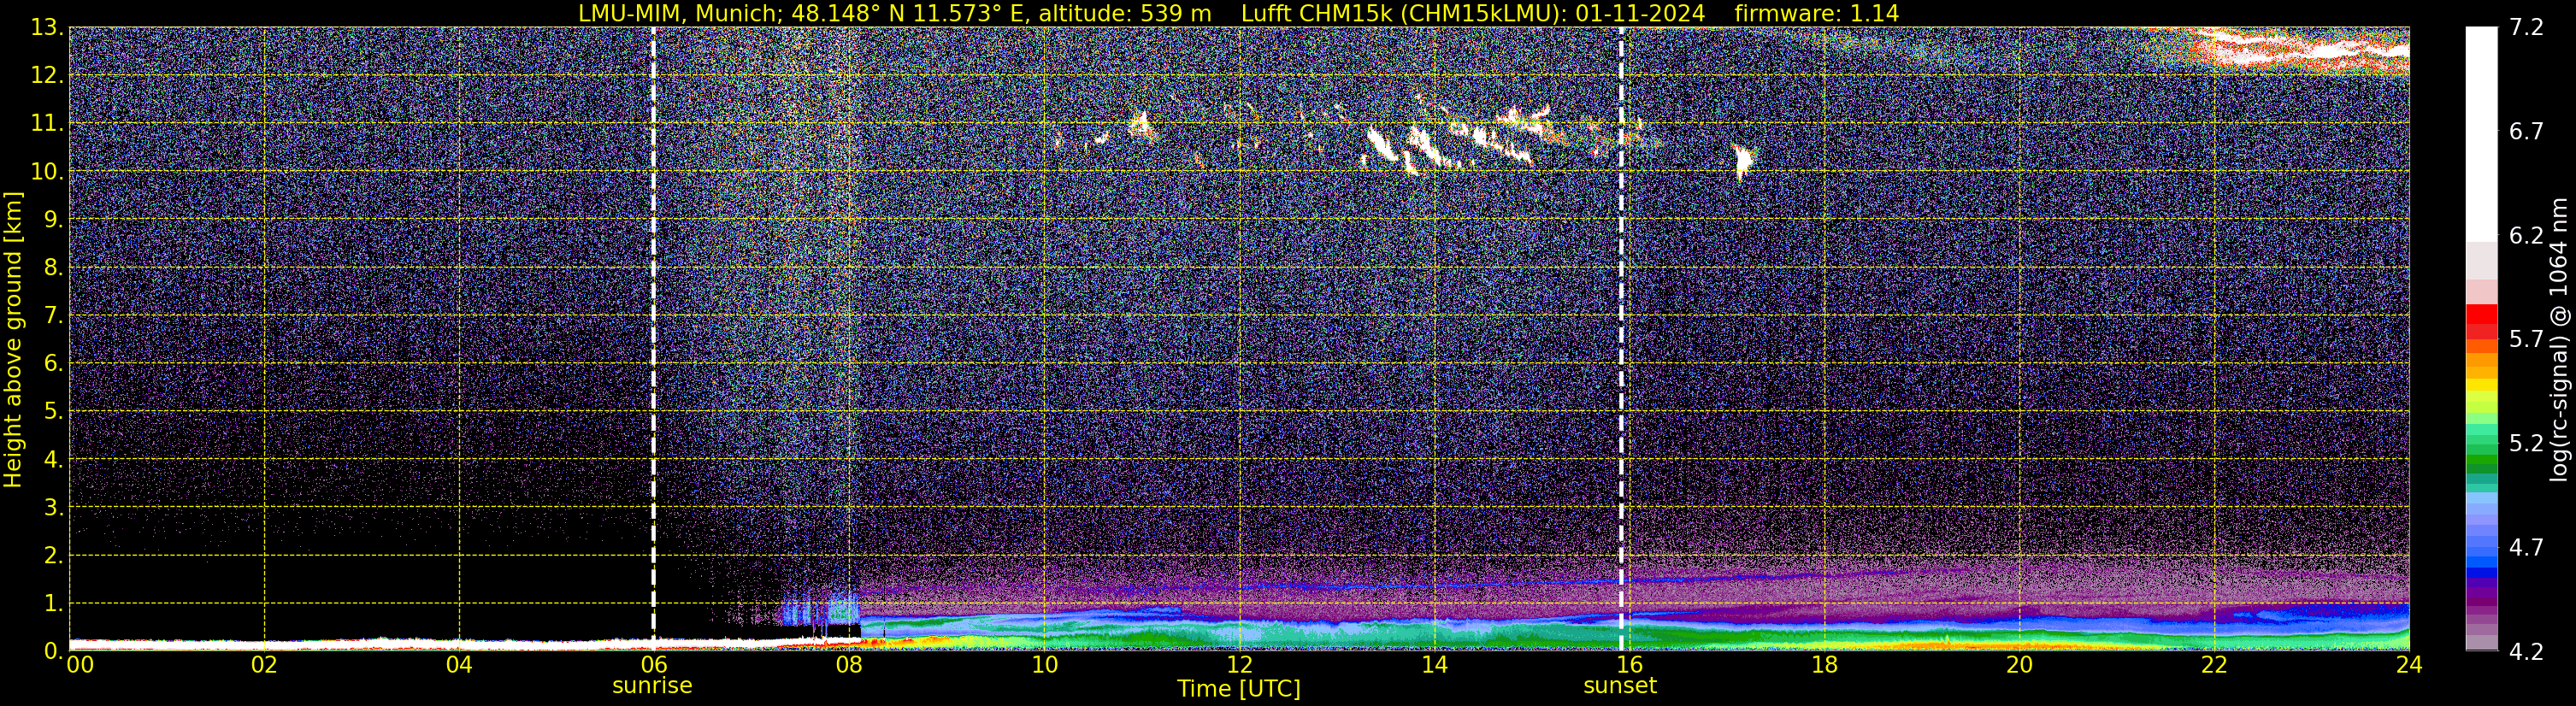This screenshot has height=706, width=2576.
Task: Click the '9.' height axis tick label
Action: tap(54, 220)
